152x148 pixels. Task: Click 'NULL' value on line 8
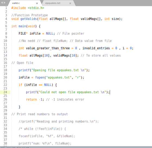click(x=50, y=34)
